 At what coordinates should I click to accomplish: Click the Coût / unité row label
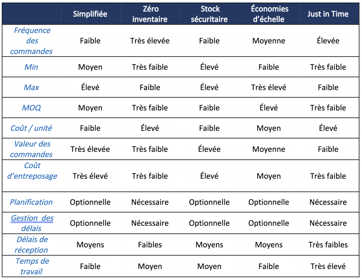[x=31, y=128]
